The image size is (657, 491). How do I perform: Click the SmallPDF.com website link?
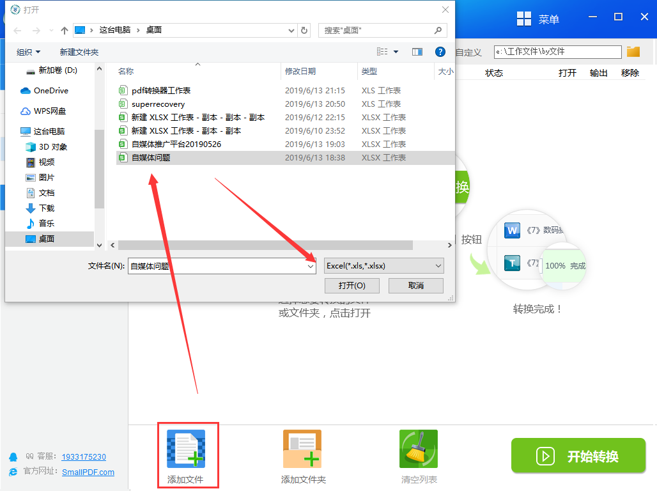(88, 472)
